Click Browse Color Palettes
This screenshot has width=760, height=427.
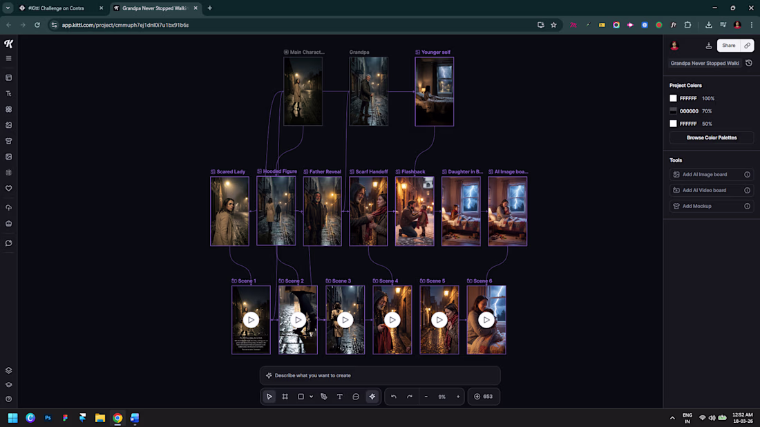click(711, 137)
